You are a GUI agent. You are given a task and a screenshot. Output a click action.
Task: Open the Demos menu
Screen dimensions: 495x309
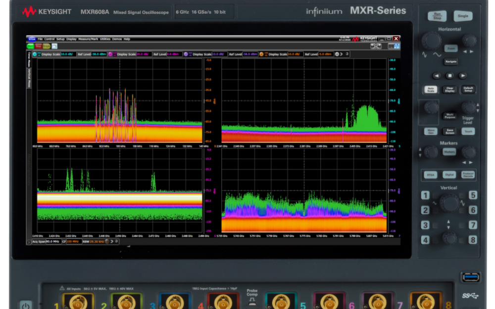pyautogui.click(x=117, y=39)
